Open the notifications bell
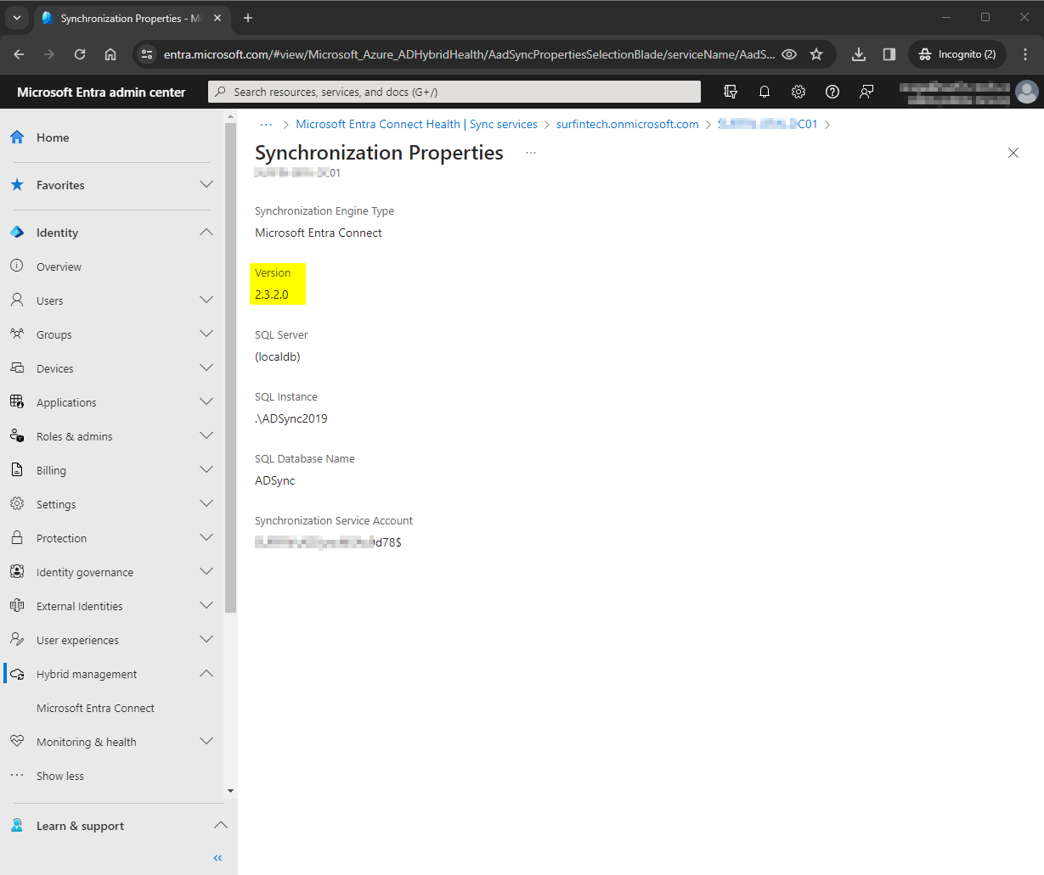Image resolution: width=1044 pixels, height=875 pixels. coord(765,92)
